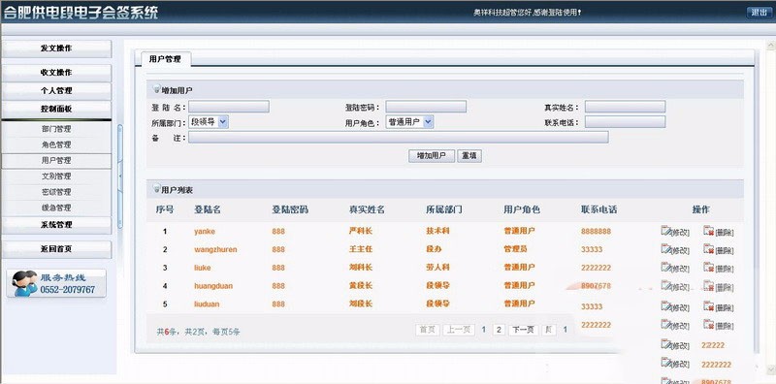Viewport: 776px width, 384px height.
Task: Open the 所属部门 dropdown showing 段领导
Action: [209, 122]
